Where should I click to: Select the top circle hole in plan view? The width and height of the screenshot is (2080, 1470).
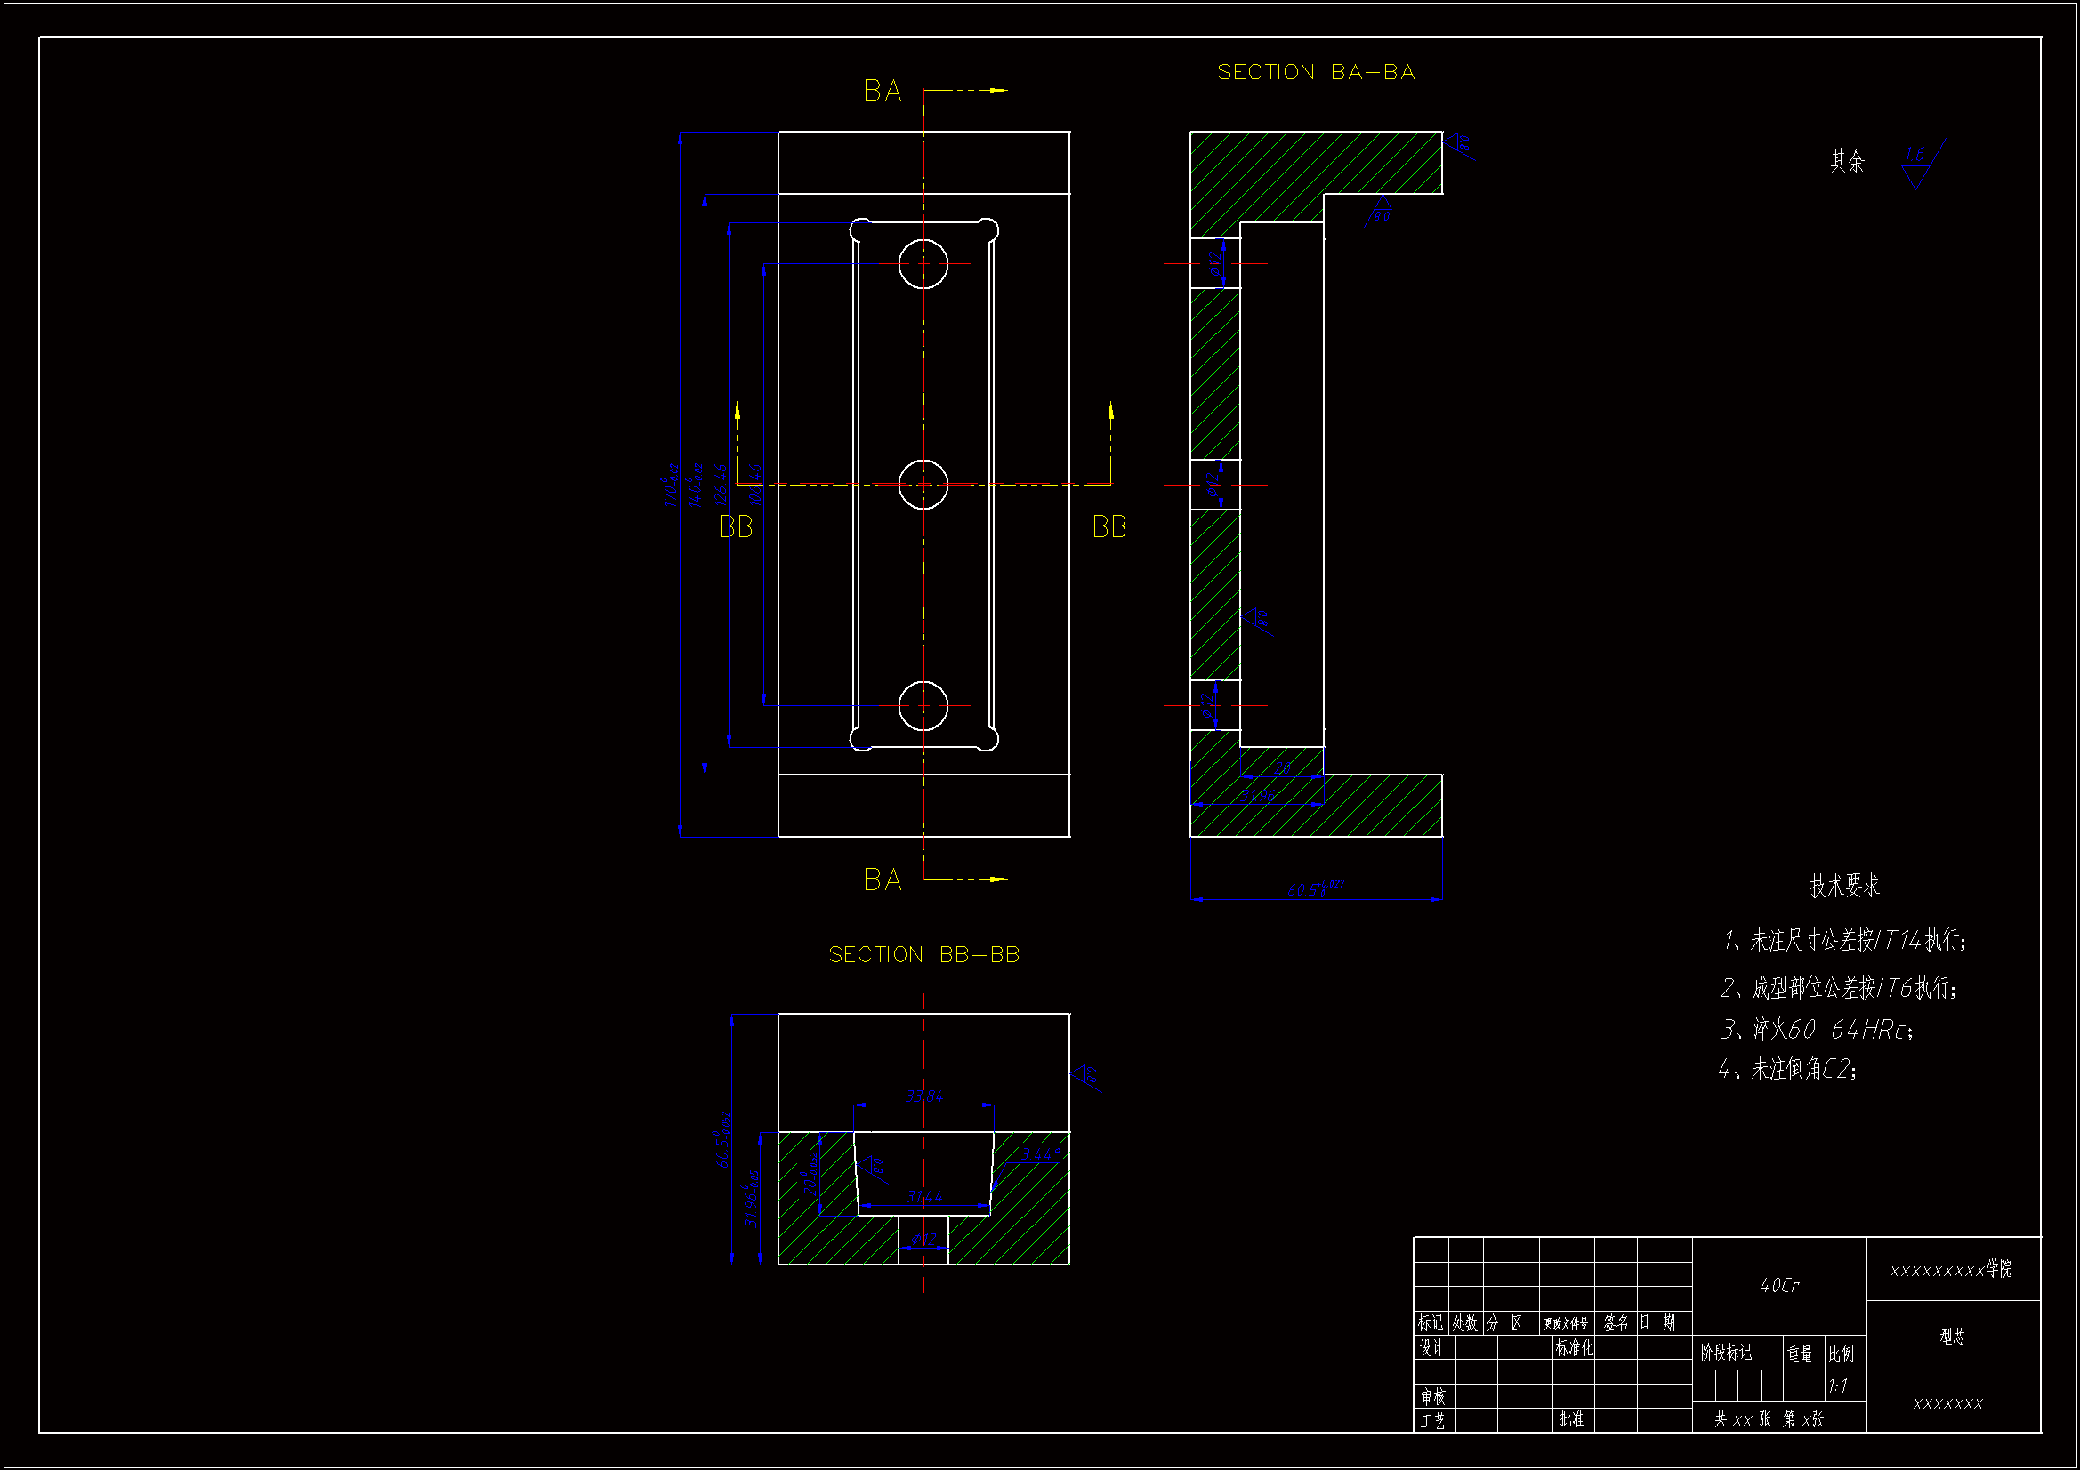click(923, 263)
